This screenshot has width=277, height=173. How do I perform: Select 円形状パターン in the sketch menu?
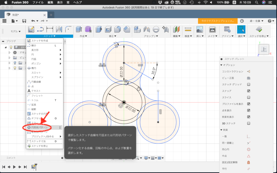(45, 127)
